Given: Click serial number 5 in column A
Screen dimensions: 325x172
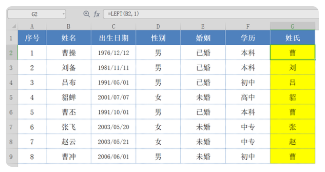Looking at the screenshot, I should 32,112.
